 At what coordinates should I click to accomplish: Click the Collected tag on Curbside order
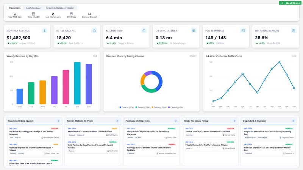tap(248, 154)
